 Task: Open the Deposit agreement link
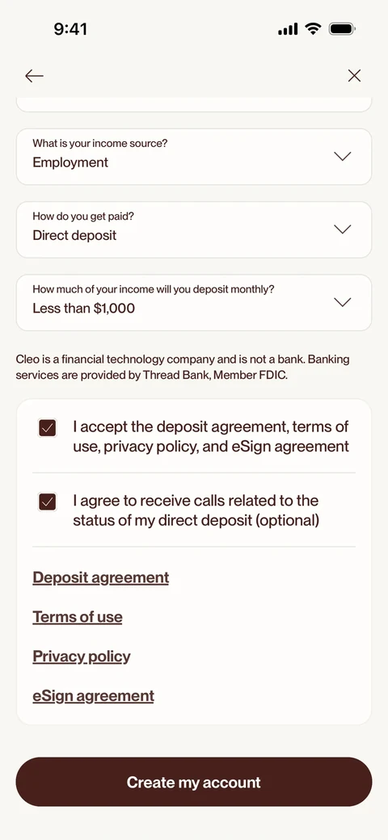[101, 577]
